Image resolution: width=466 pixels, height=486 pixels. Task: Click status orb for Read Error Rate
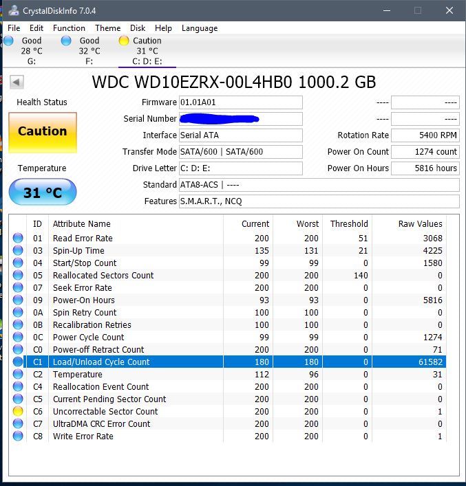[x=18, y=238]
